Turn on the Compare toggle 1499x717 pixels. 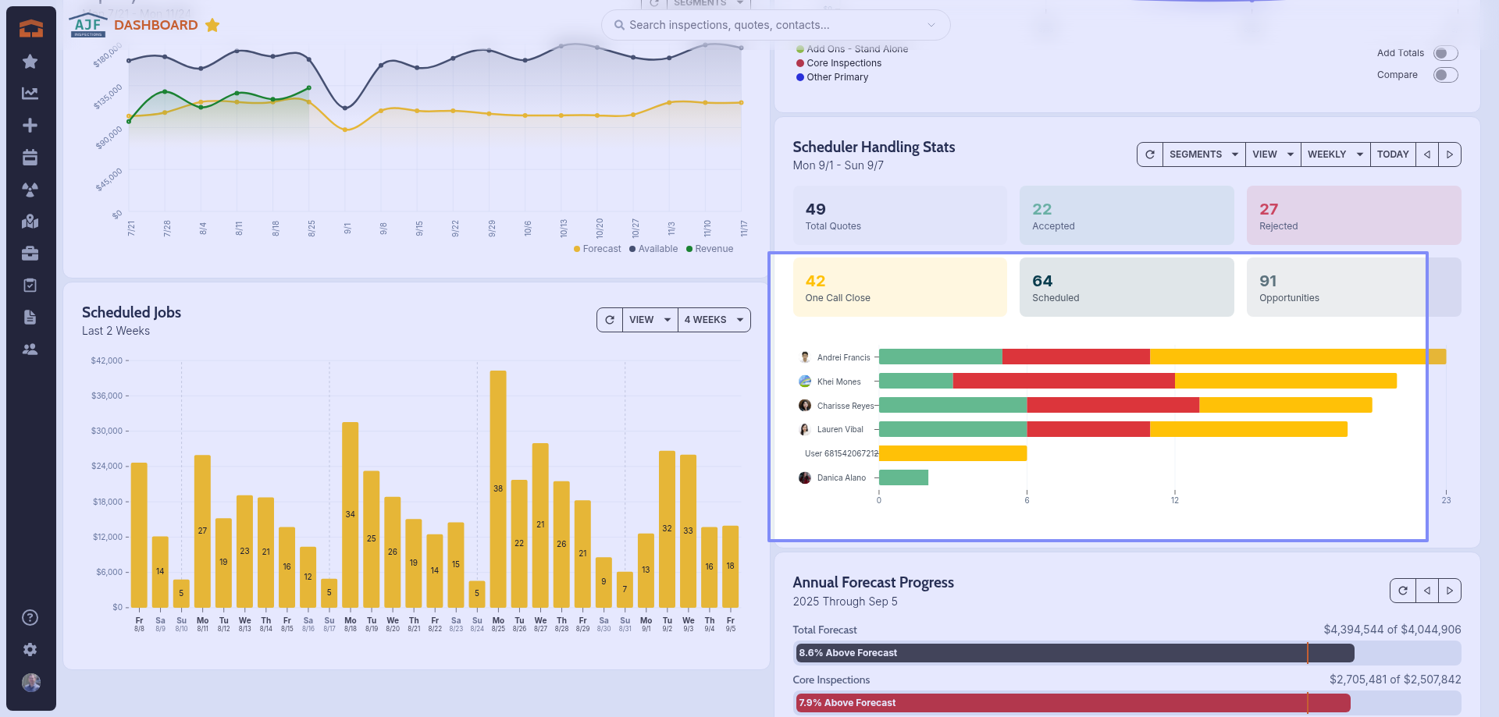[1445, 75]
